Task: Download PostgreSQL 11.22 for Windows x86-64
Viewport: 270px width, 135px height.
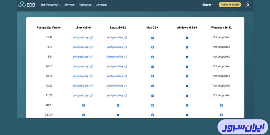Action: (187, 96)
